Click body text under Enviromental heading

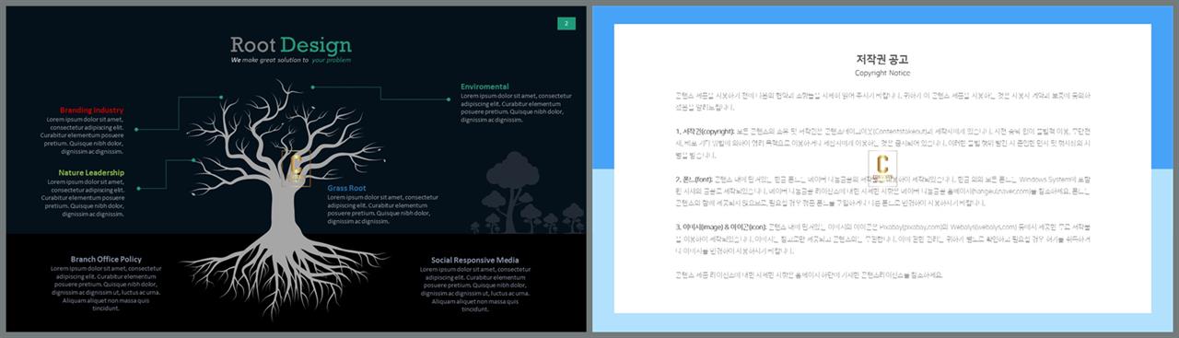coord(516,108)
